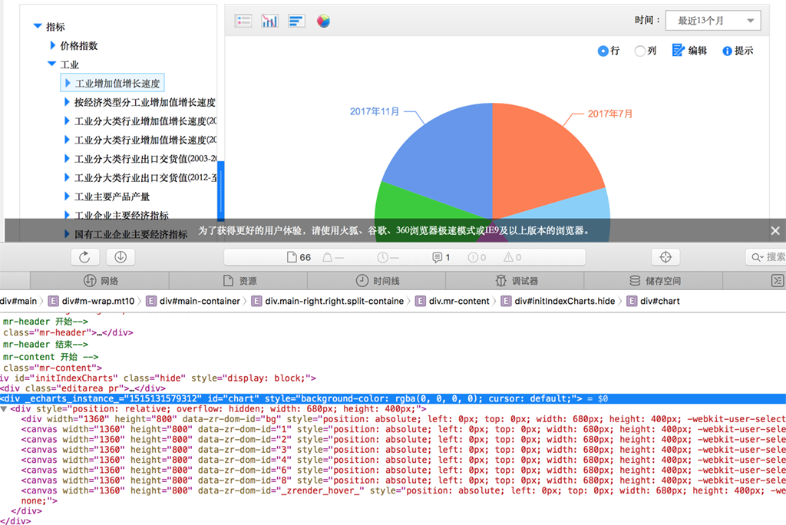The height and width of the screenshot is (525, 786).
Task: Select the horizontal bar chart icon
Action: [x=296, y=21]
